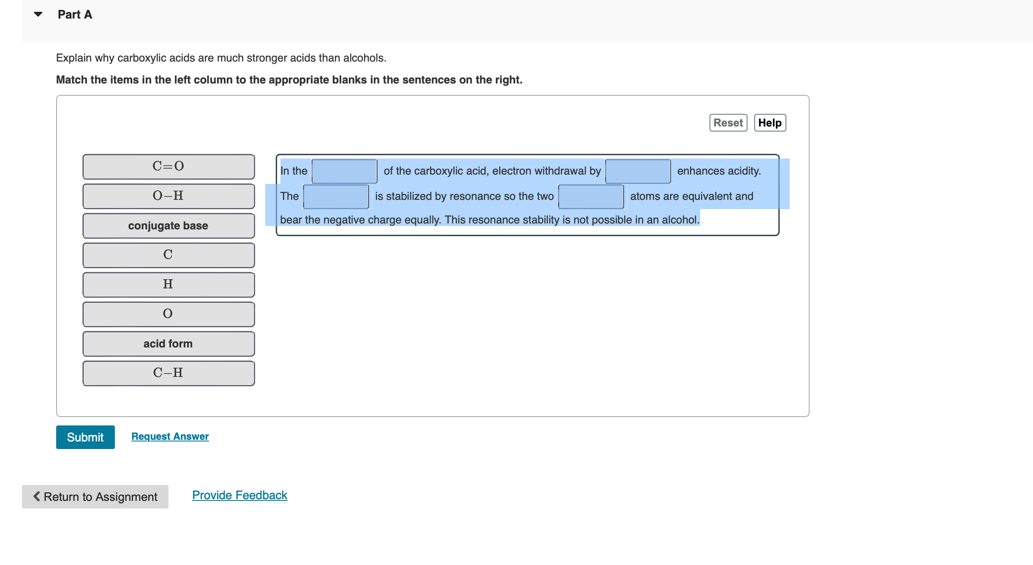Open the Provide Feedback link
1033x565 pixels.
[x=239, y=495]
